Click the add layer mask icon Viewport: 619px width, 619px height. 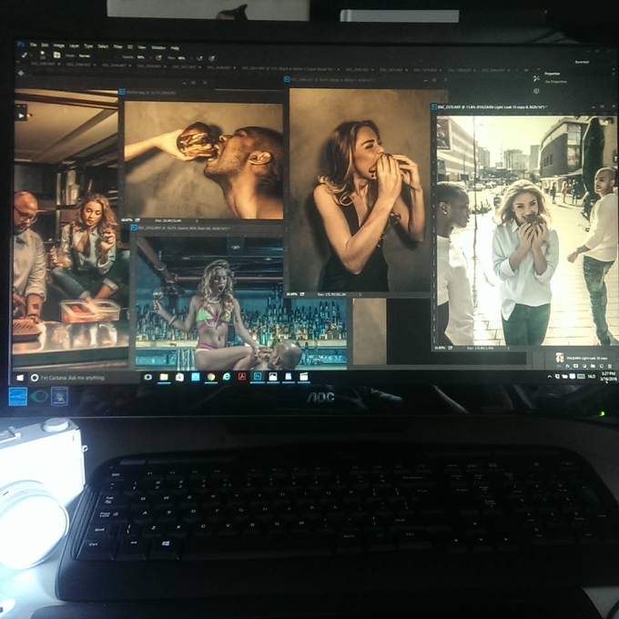coord(576,366)
